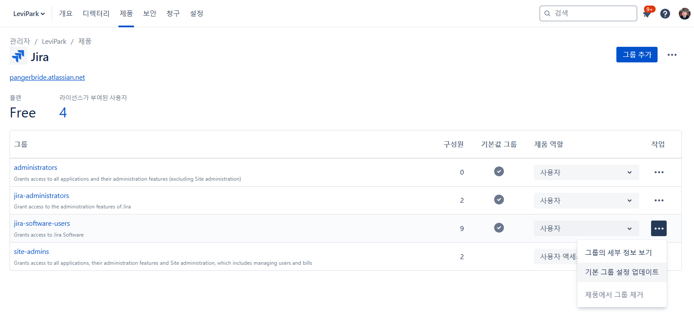Open the 청구 tab
The height and width of the screenshot is (315, 694).
(173, 13)
